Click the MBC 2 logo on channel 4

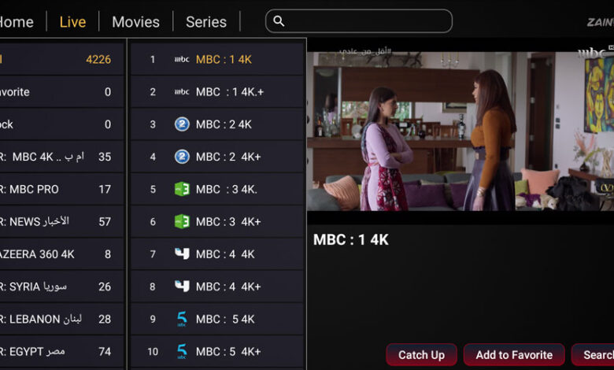(x=182, y=157)
